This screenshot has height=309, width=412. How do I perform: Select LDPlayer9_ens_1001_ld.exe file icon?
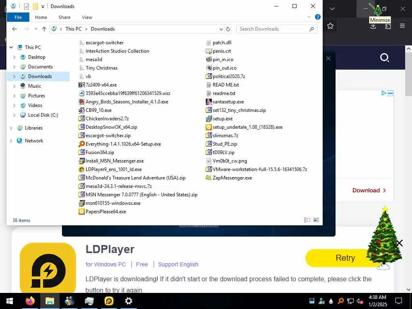point(82,169)
